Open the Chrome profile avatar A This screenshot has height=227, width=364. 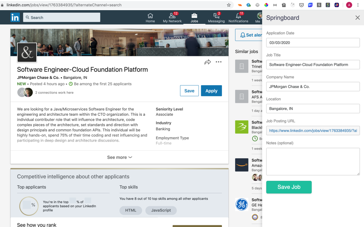point(349,5)
